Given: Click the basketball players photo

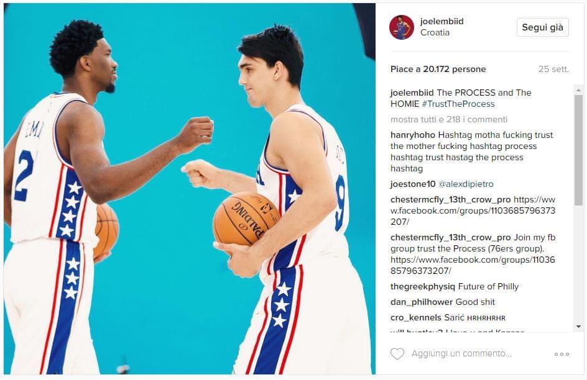Looking at the screenshot, I should pyautogui.click(x=190, y=189).
